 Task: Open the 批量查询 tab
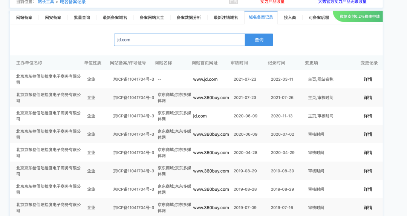point(82,18)
